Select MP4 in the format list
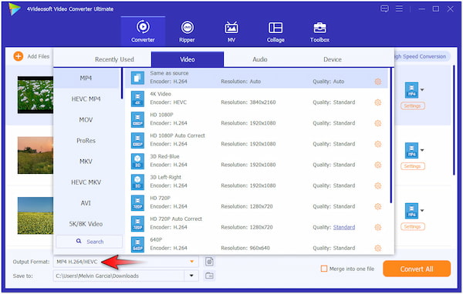 86,78
